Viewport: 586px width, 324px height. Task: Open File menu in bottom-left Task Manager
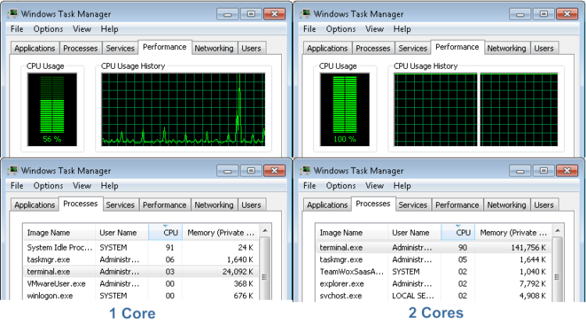tap(17, 186)
